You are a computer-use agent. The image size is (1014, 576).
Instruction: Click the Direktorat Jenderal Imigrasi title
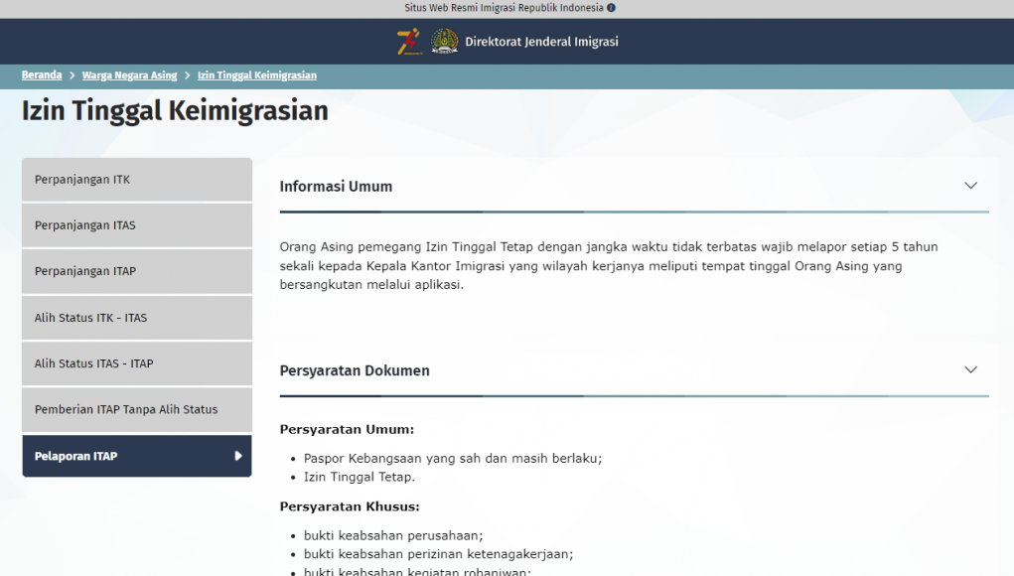541,42
